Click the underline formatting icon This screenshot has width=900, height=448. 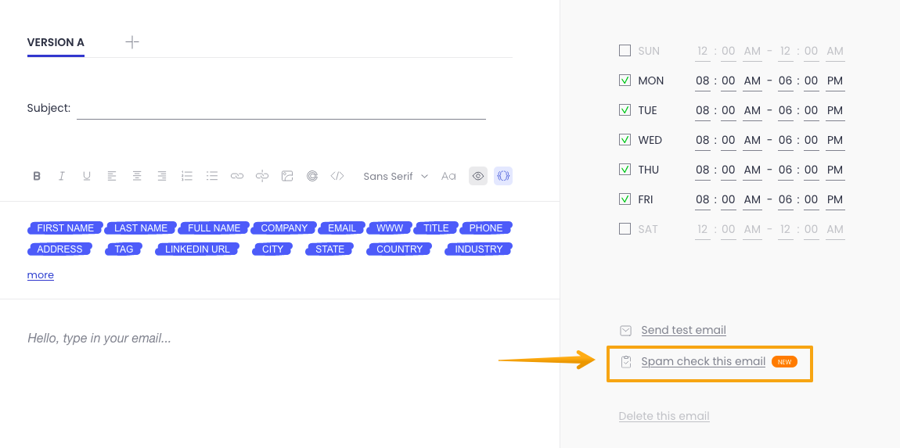(x=87, y=177)
